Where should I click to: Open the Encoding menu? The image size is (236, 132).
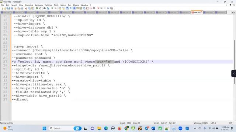[29, 5]
